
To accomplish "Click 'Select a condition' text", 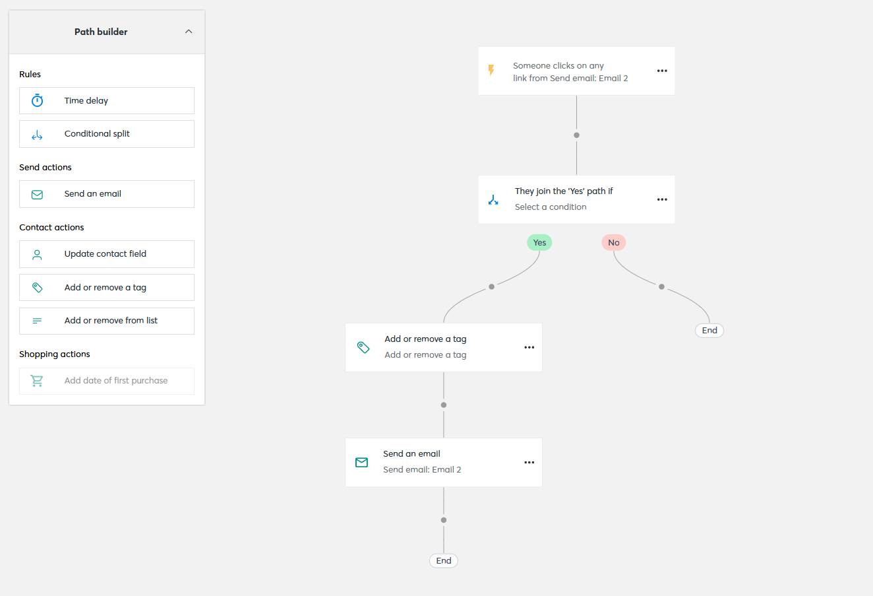I will click(x=551, y=207).
